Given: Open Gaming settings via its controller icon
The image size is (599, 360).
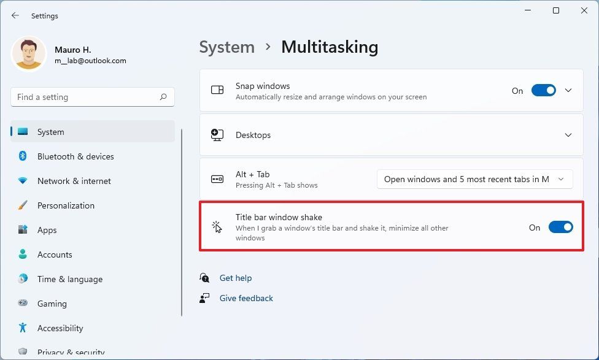Looking at the screenshot, I should coord(23,304).
